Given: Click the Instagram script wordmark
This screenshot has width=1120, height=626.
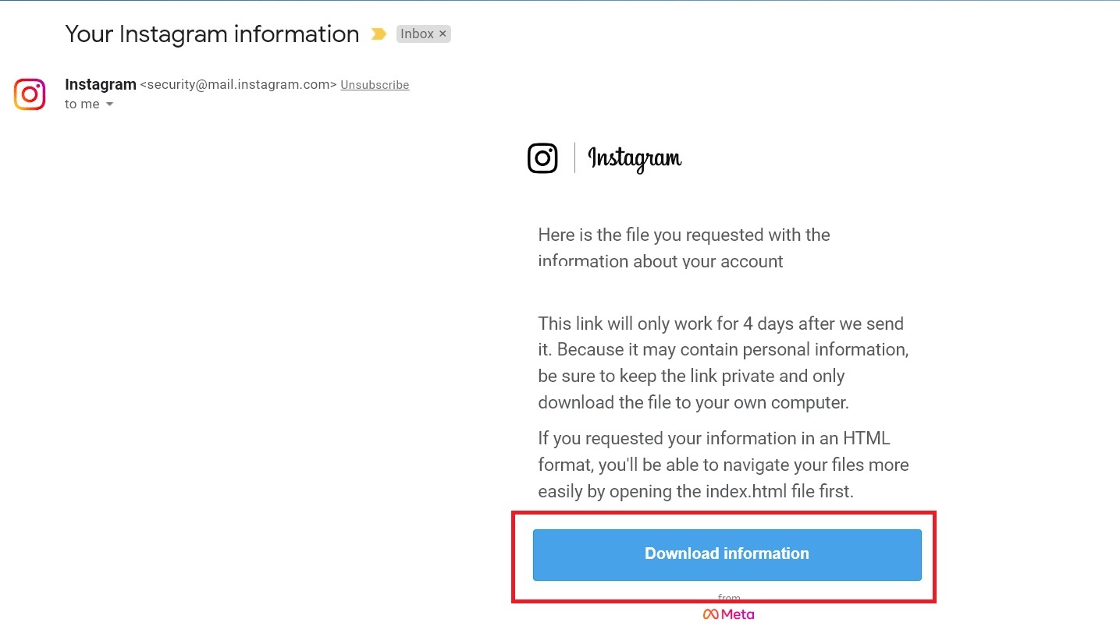Looking at the screenshot, I should pos(635,159).
